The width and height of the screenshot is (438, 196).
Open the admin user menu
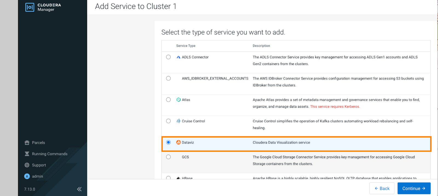34,176
